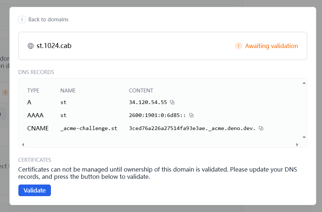Click the _acme.deno.dev CNAME content text
The image size is (322, 212).
192,128
